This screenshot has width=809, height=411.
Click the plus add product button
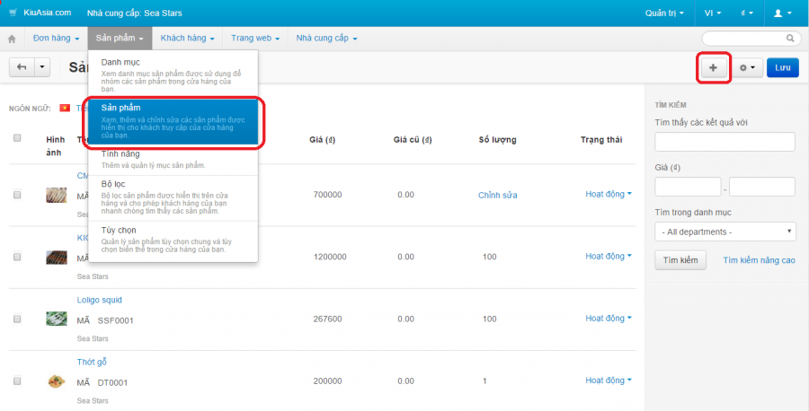click(714, 68)
